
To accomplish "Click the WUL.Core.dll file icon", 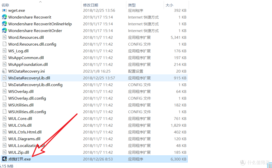I will point(5,119).
